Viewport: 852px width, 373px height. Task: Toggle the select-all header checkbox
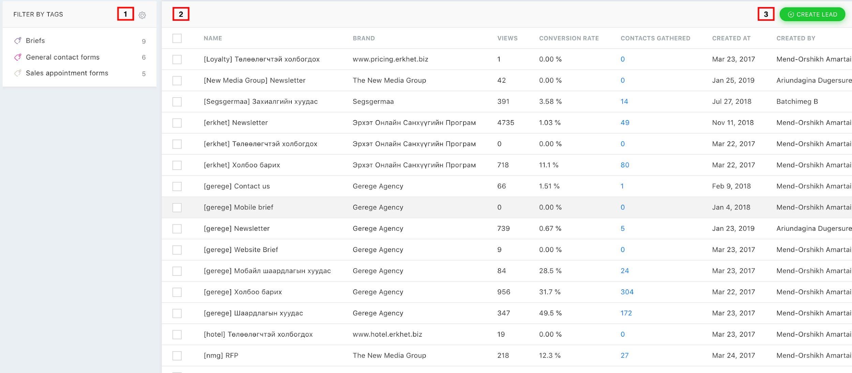[x=177, y=38]
